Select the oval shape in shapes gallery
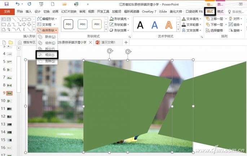The height and width of the screenshot is (156, 247). coord(29,19)
